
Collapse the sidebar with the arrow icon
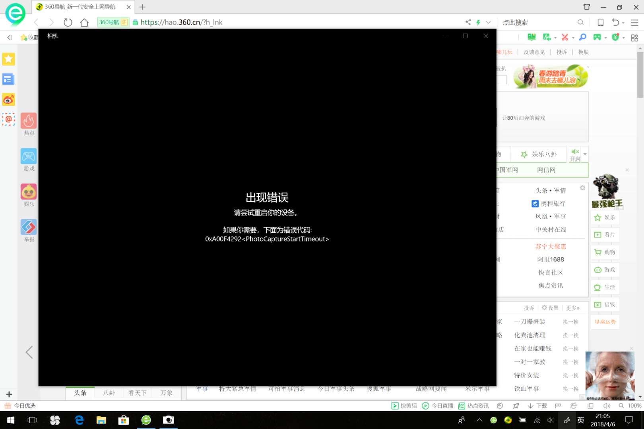(10, 37)
